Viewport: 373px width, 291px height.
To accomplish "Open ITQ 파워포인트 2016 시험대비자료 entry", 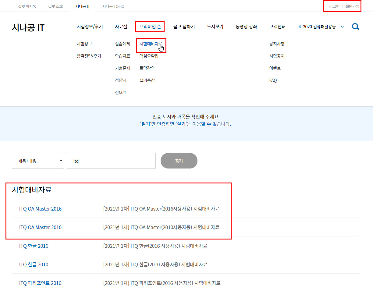I will pyautogui.click(x=162, y=283).
